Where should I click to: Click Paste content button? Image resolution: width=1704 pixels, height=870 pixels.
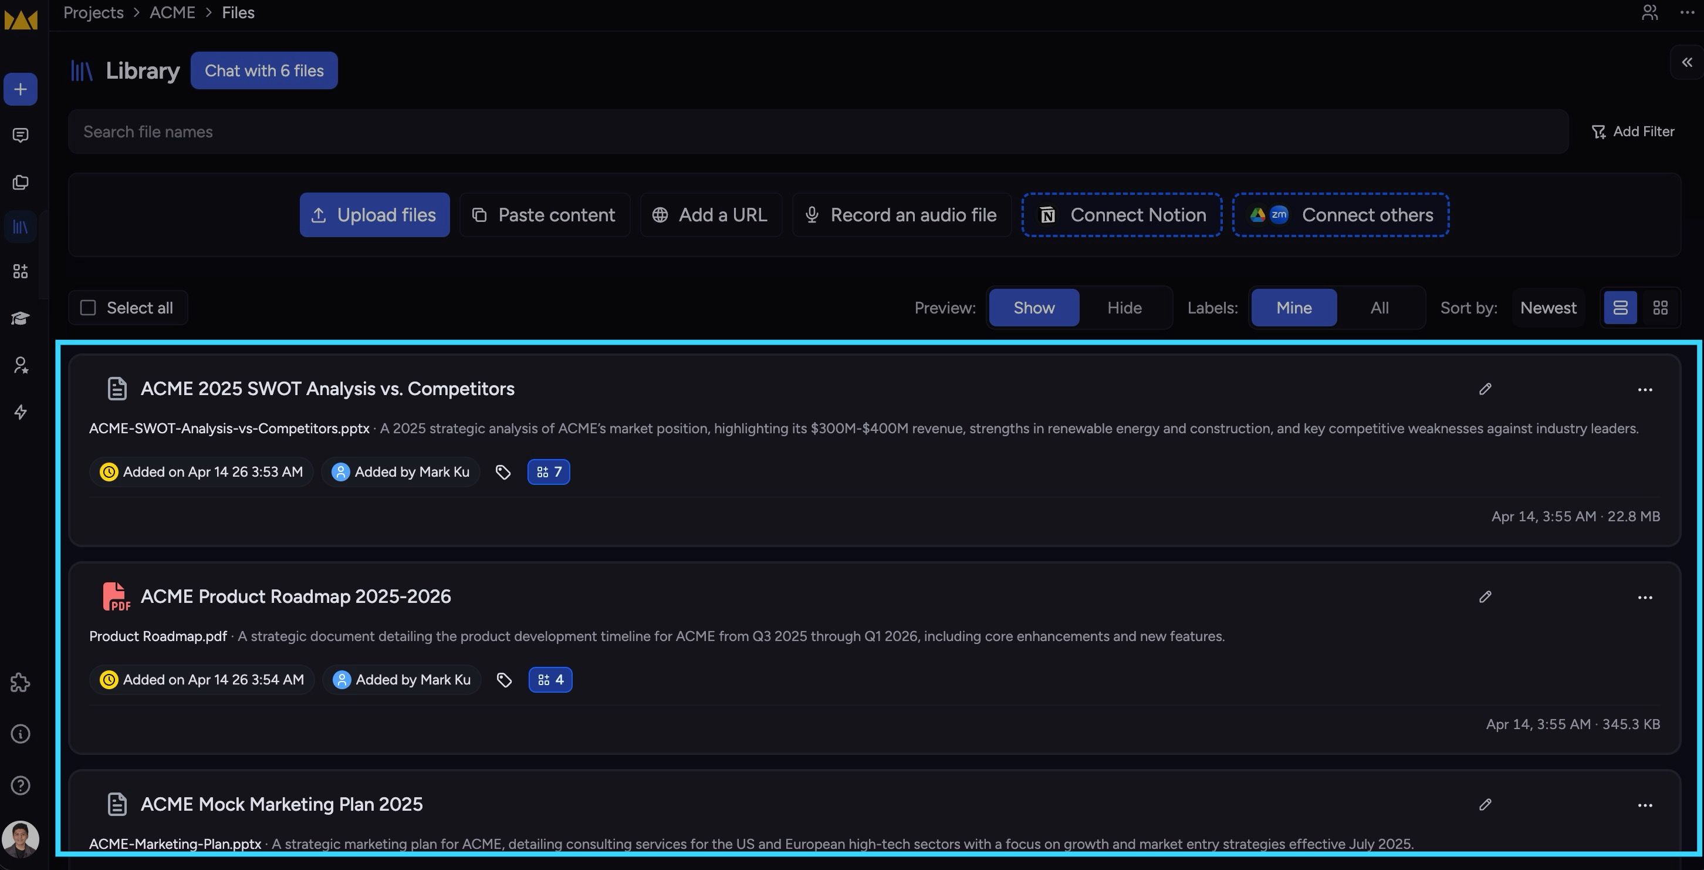coord(545,215)
